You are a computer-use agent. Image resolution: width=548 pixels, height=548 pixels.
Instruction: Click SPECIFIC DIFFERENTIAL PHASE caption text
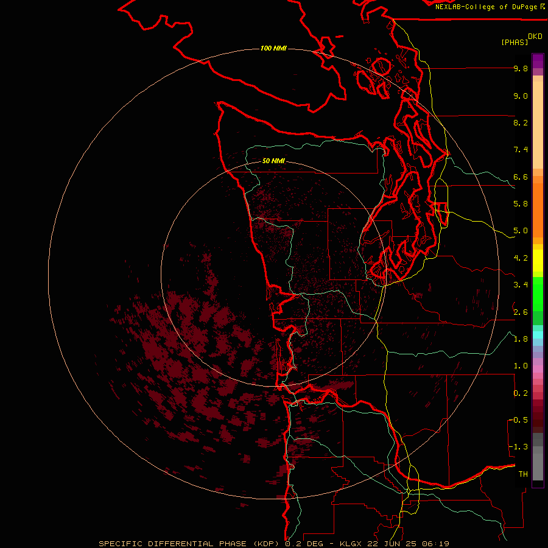point(173,544)
